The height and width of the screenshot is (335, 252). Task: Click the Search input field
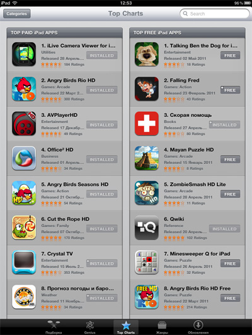pos(215,14)
